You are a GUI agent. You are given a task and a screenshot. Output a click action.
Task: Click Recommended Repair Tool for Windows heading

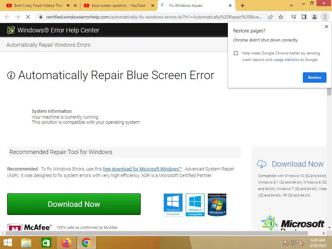61,152
